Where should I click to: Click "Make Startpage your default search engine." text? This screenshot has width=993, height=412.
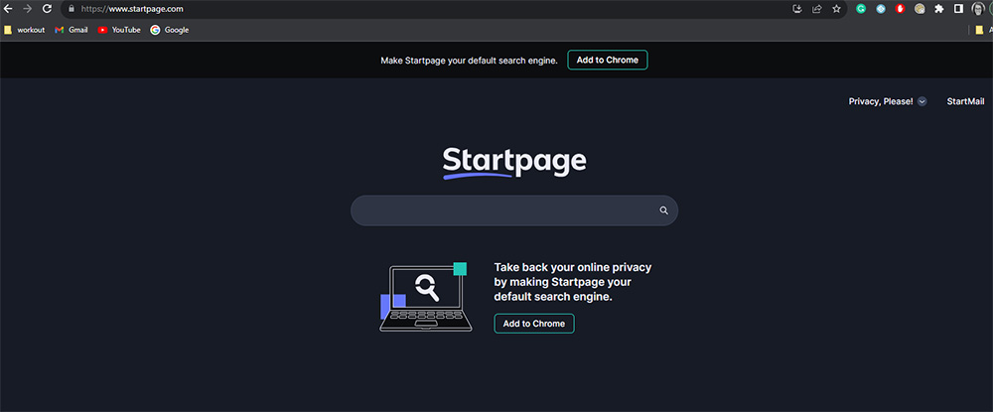pyautogui.click(x=470, y=61)
